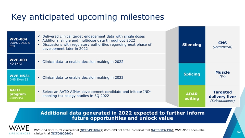Select the WVE-N531 DMD Exon 53 box
The width and height of the screenshot is (245, 138).
tap(21, 77)
